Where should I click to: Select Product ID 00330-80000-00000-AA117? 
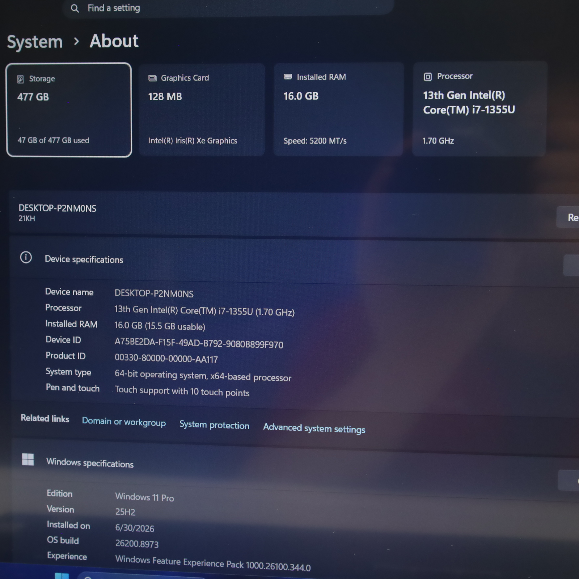point(166,359)
